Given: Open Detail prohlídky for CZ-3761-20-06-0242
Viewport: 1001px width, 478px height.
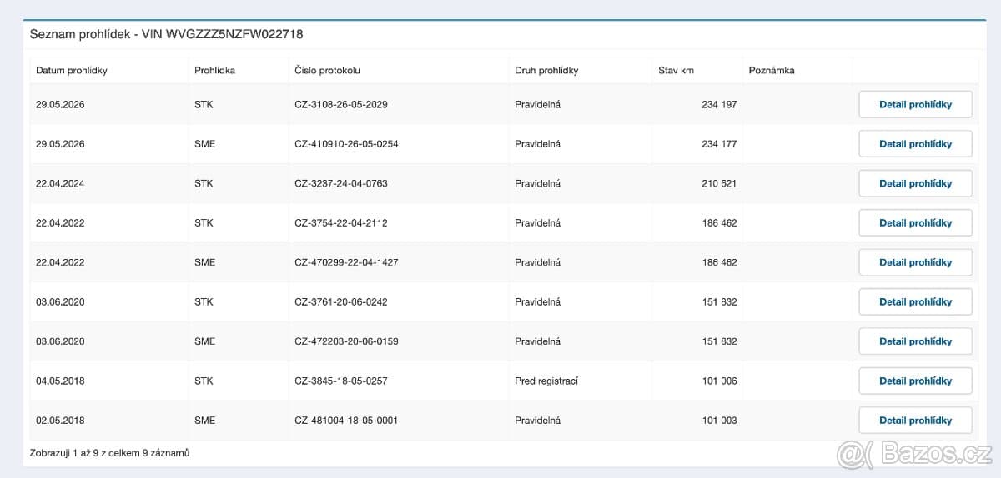Looking at the screenshot, I should [x=915, y=302].
